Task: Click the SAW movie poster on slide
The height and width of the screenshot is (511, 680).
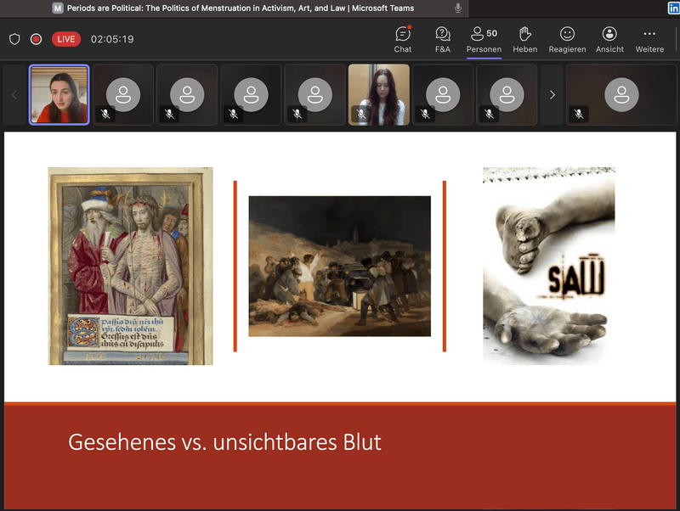Action: click(548, 265)
